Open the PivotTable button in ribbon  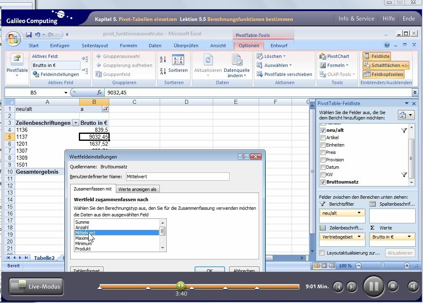pos(17,65)
